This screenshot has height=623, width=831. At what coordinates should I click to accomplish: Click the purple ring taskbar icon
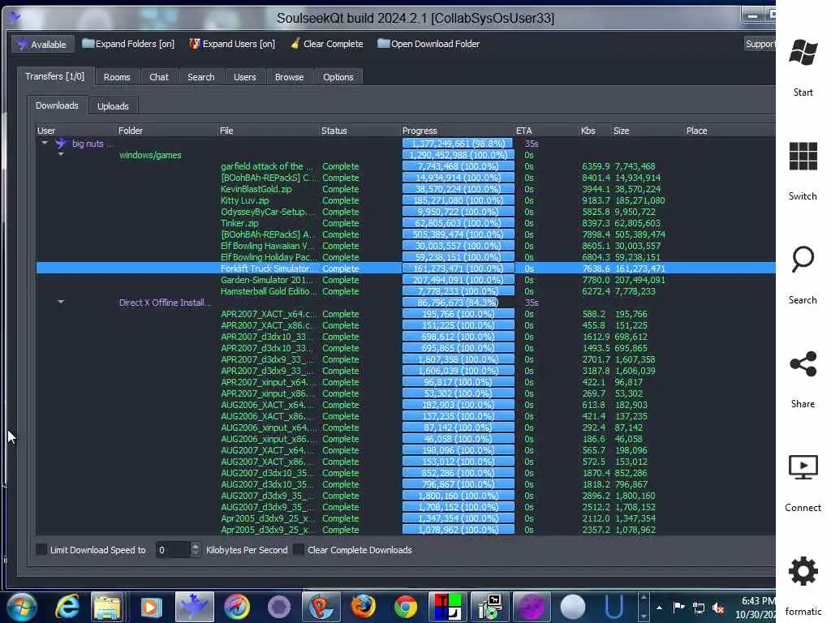click(279, 607)
